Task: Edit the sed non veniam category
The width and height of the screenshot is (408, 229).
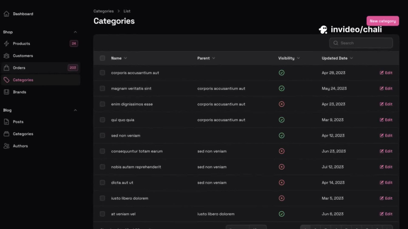Action: click(x=386, y=135)
